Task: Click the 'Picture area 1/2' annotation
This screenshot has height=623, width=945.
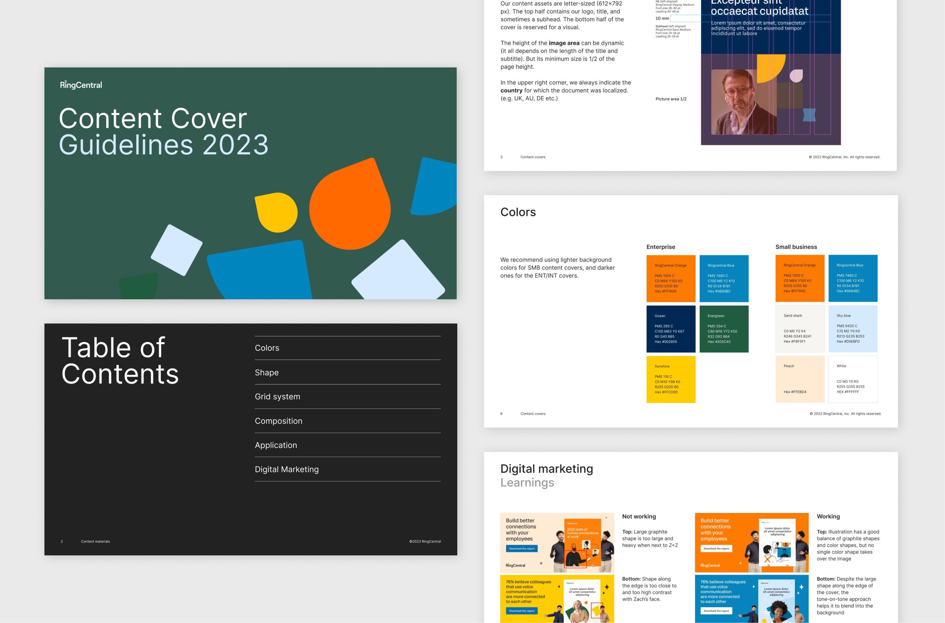Action: click(671, 99)
